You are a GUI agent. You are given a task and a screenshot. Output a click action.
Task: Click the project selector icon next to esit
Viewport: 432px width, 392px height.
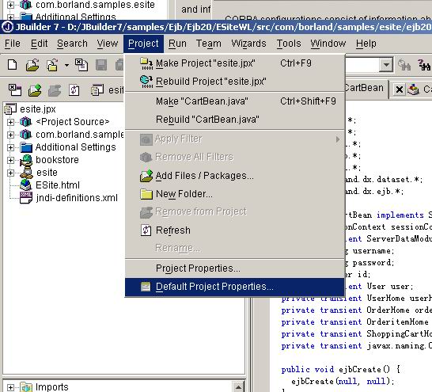pyautogui.click(x=97, y=90)
